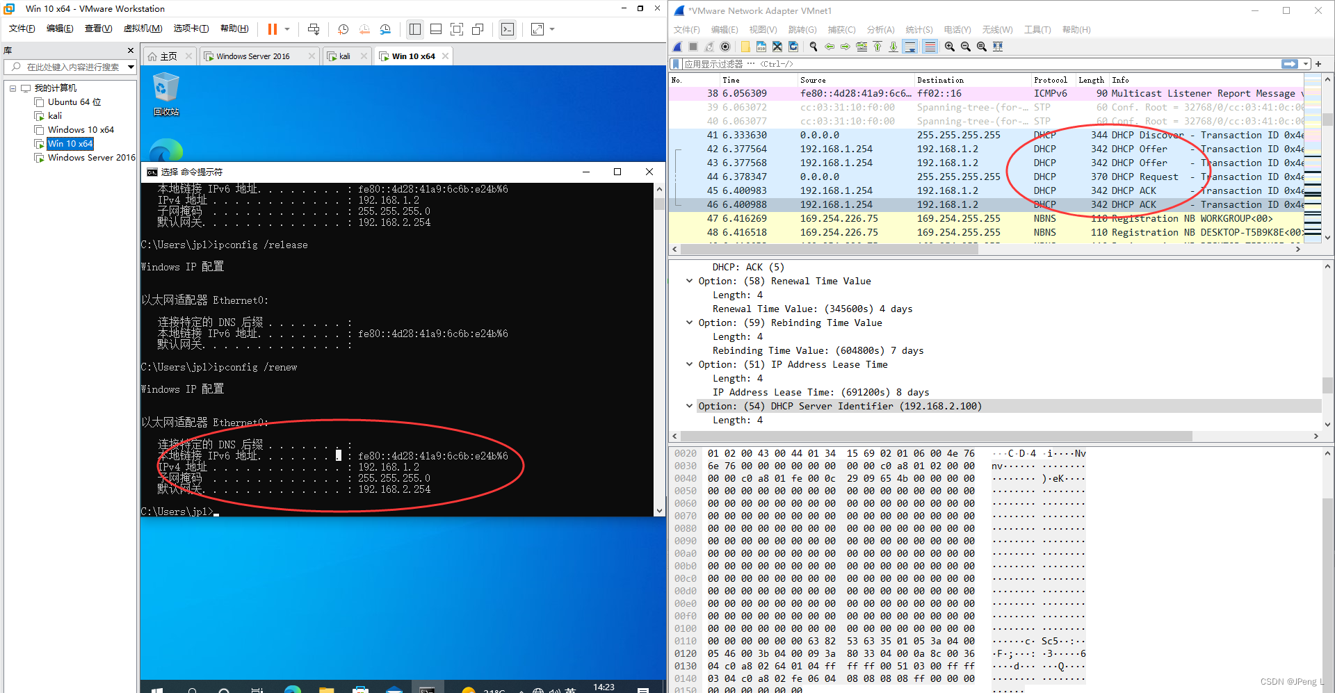
Task: Select Windows 10 x64 in the library
Action: [81, 130]
